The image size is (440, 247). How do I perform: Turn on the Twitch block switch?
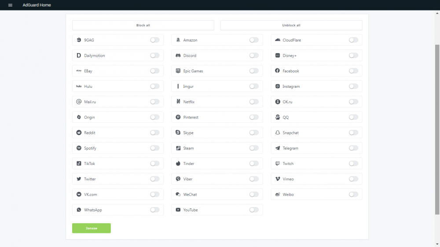[x=353, y=164]
